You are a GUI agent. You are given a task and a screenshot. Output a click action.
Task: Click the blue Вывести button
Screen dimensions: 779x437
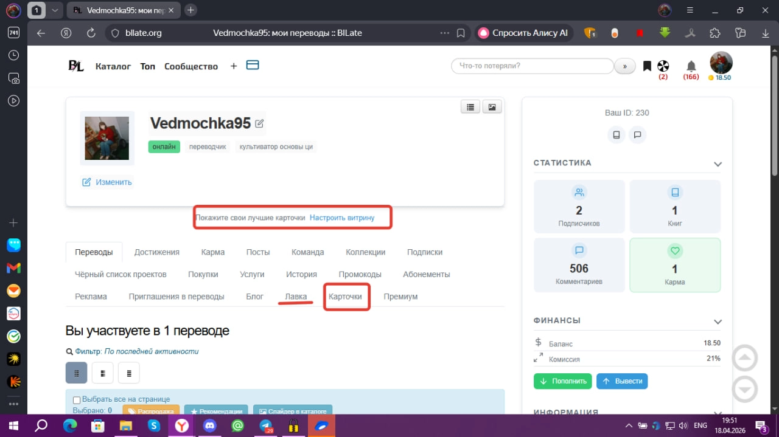(x=622, y=381)
